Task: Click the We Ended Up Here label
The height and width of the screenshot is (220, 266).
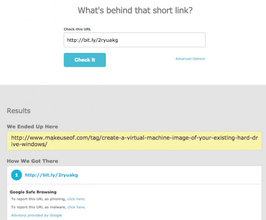Action: point(33,127)
